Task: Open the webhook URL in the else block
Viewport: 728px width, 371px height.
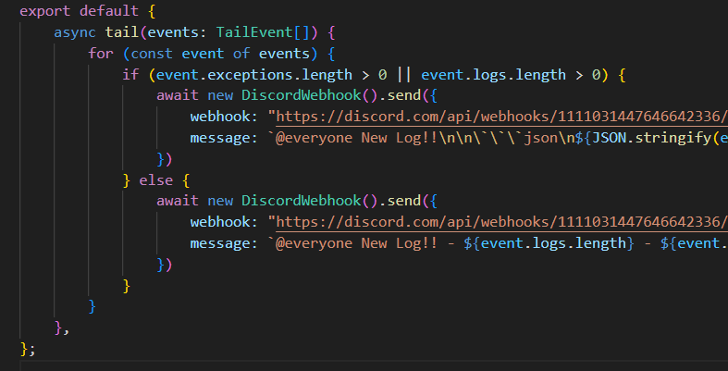Action: pos(498,222)
